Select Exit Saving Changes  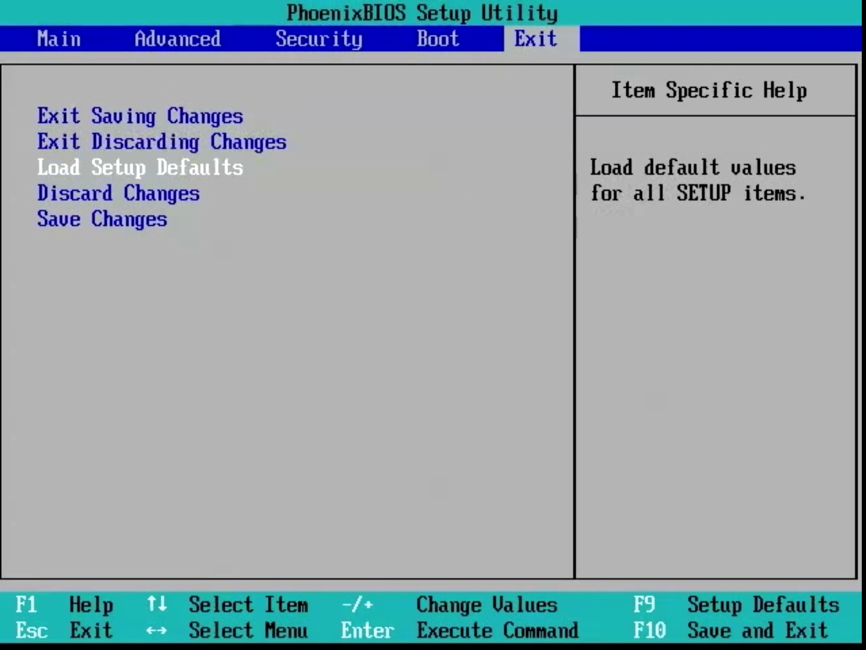click(140, 116)
